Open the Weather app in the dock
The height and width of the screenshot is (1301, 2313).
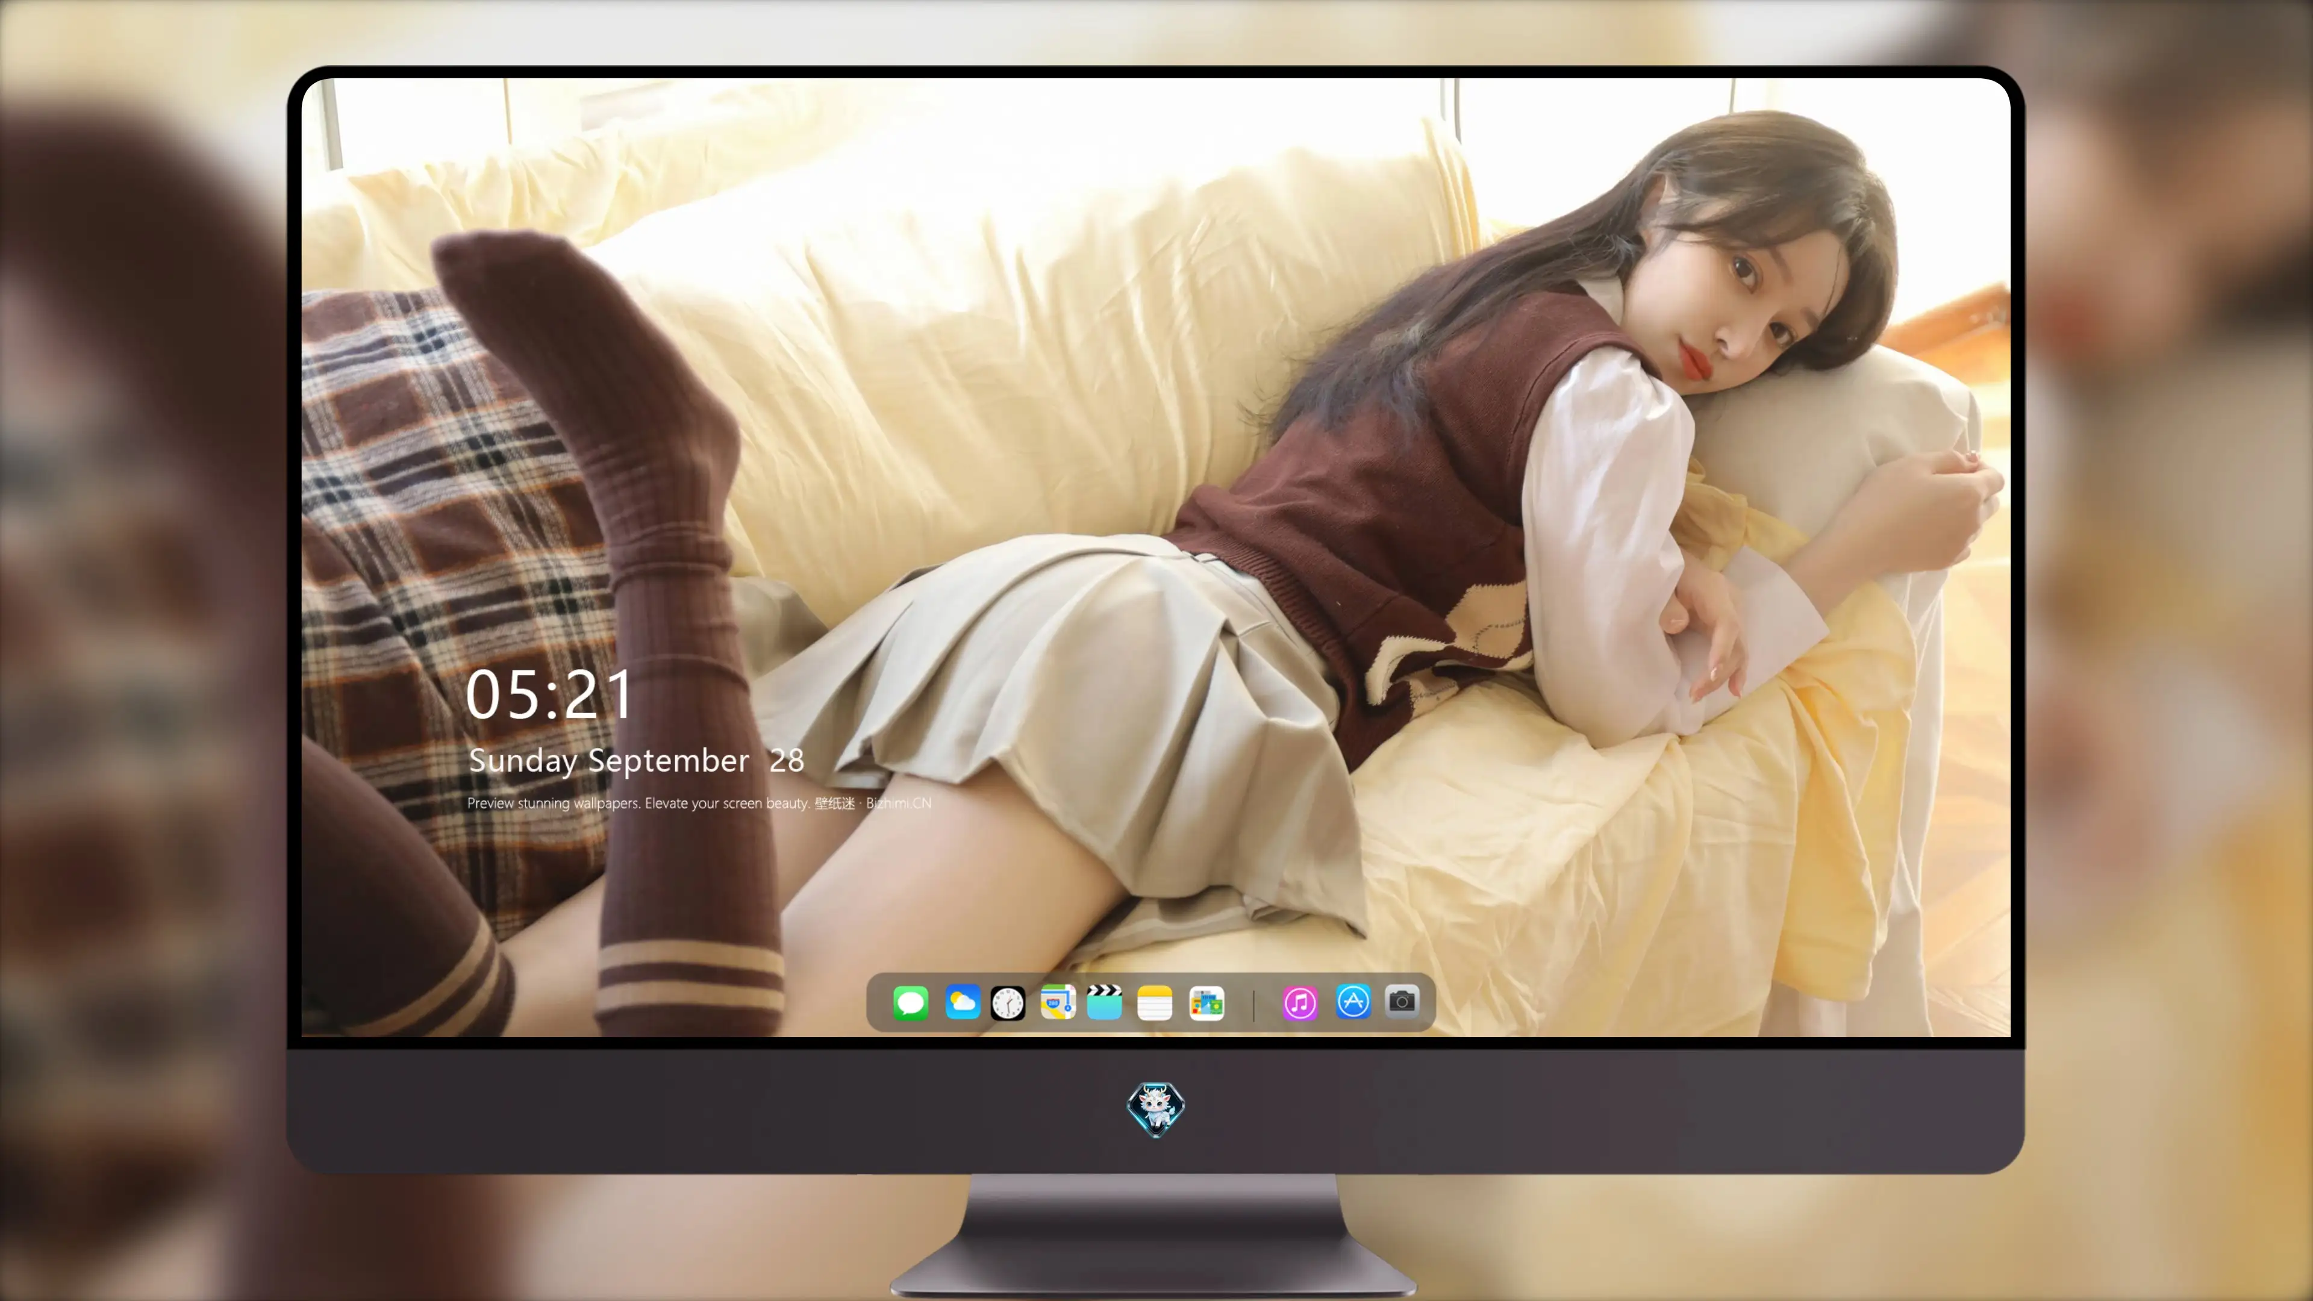(963, 1003)
